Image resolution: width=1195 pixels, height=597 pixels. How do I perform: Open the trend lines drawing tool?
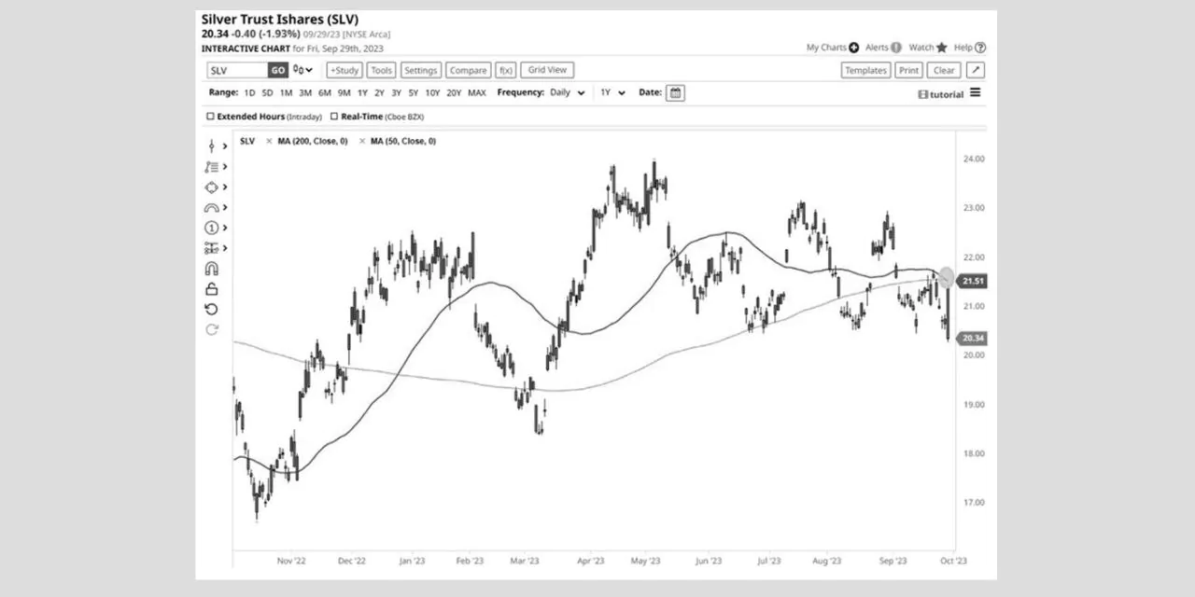[212, 166]
